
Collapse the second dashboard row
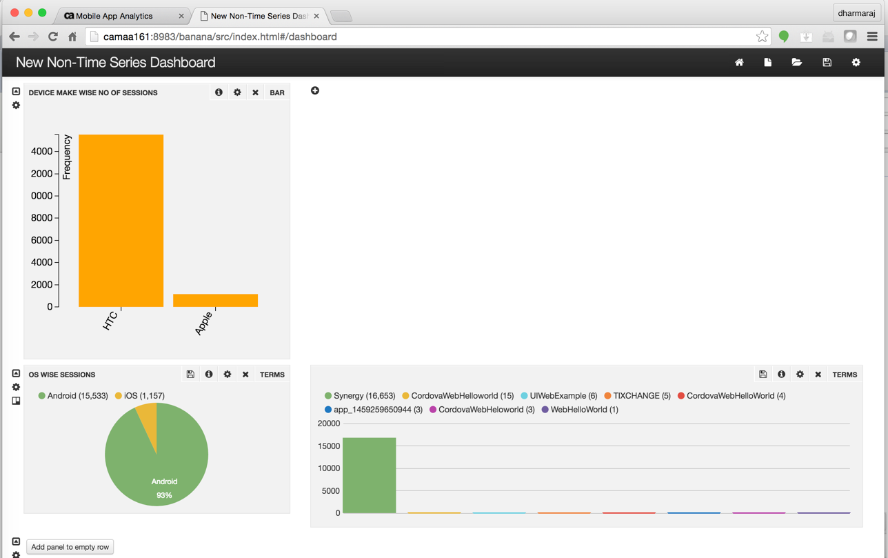coord(16,374)
